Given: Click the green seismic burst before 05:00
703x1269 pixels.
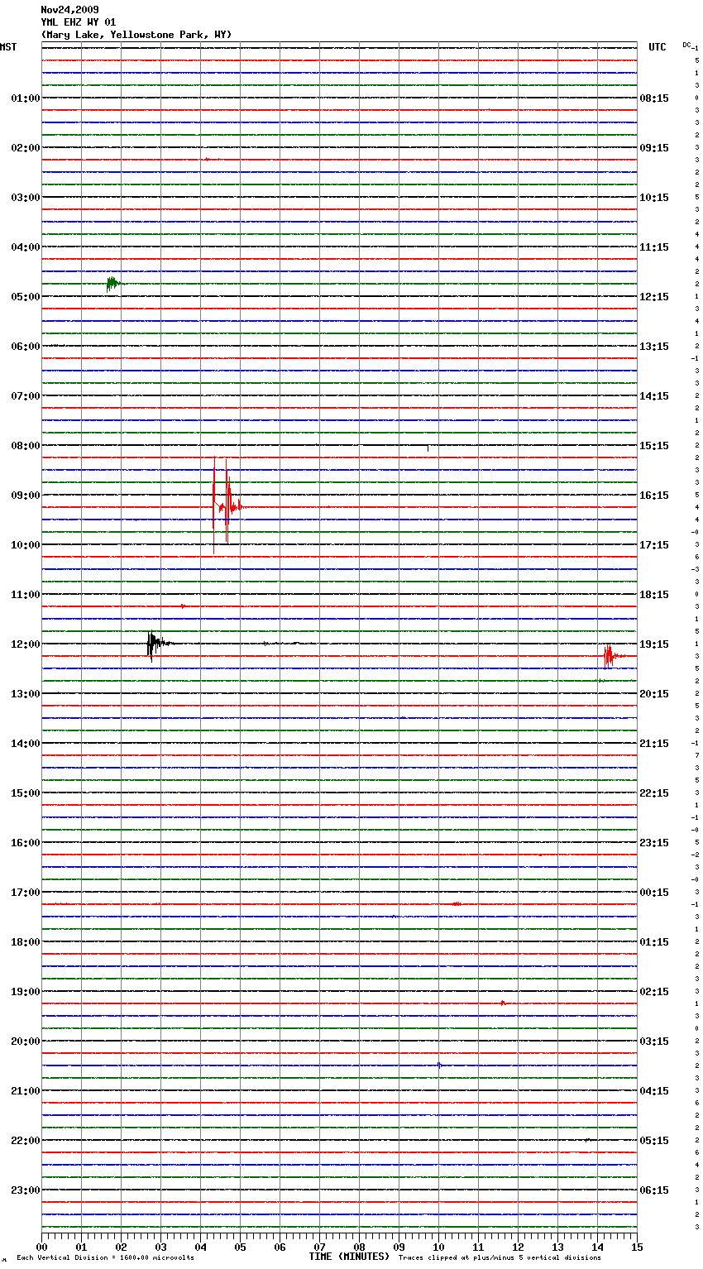Looking at the screenshot, I should click(112, 284).
